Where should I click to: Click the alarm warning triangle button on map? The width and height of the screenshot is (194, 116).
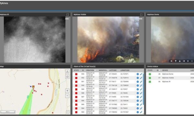67,72
